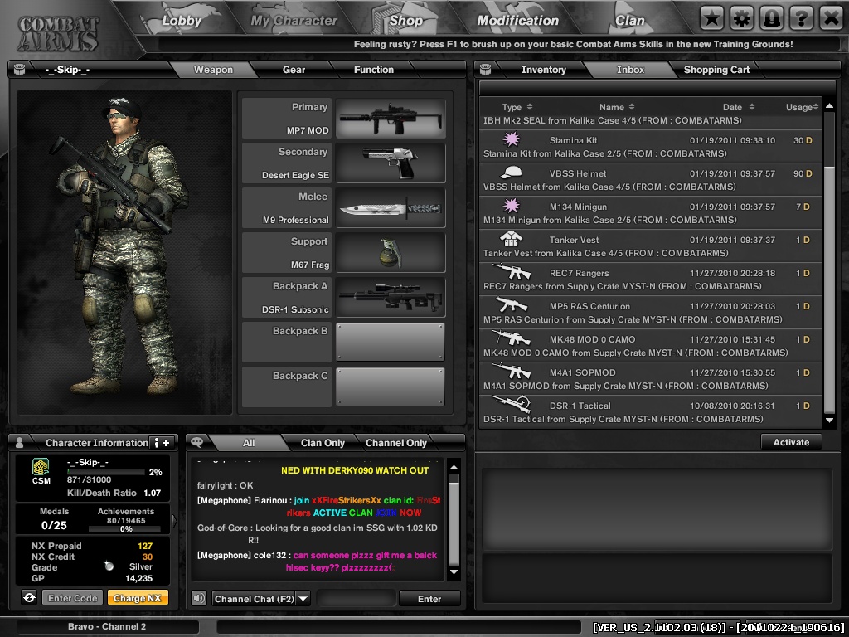Screen dimensions: 849x637
Task: Click the CSM rank insignia icon
Action: pos(41,466)
